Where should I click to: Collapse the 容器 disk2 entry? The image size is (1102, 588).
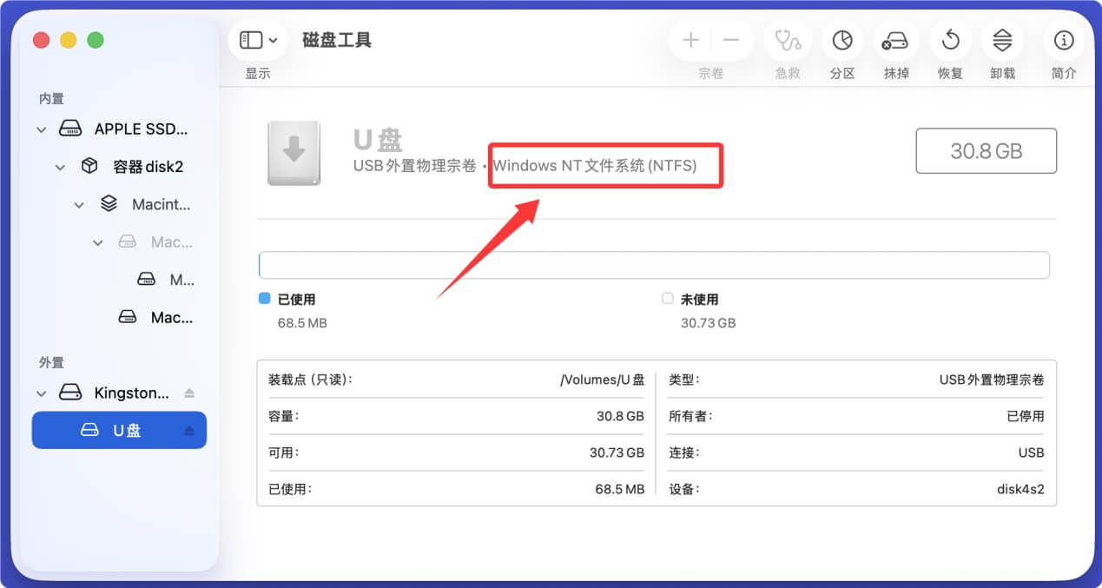tap(59, 166)
